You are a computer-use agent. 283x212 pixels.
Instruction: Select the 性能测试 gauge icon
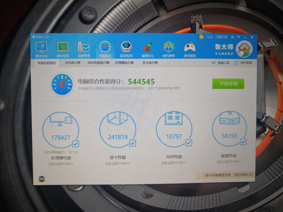point(105,47)
